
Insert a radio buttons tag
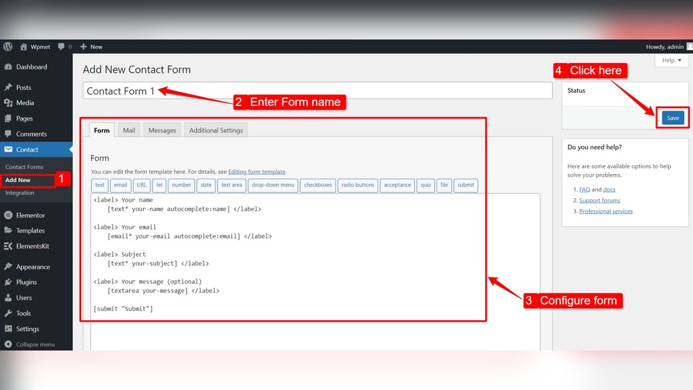click(x=358, y=185)
